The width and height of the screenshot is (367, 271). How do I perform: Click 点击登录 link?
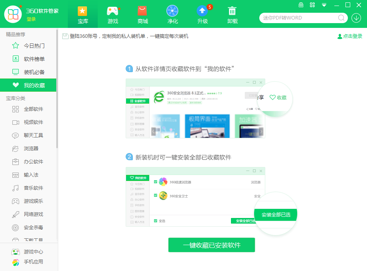[x=350, y=36]
